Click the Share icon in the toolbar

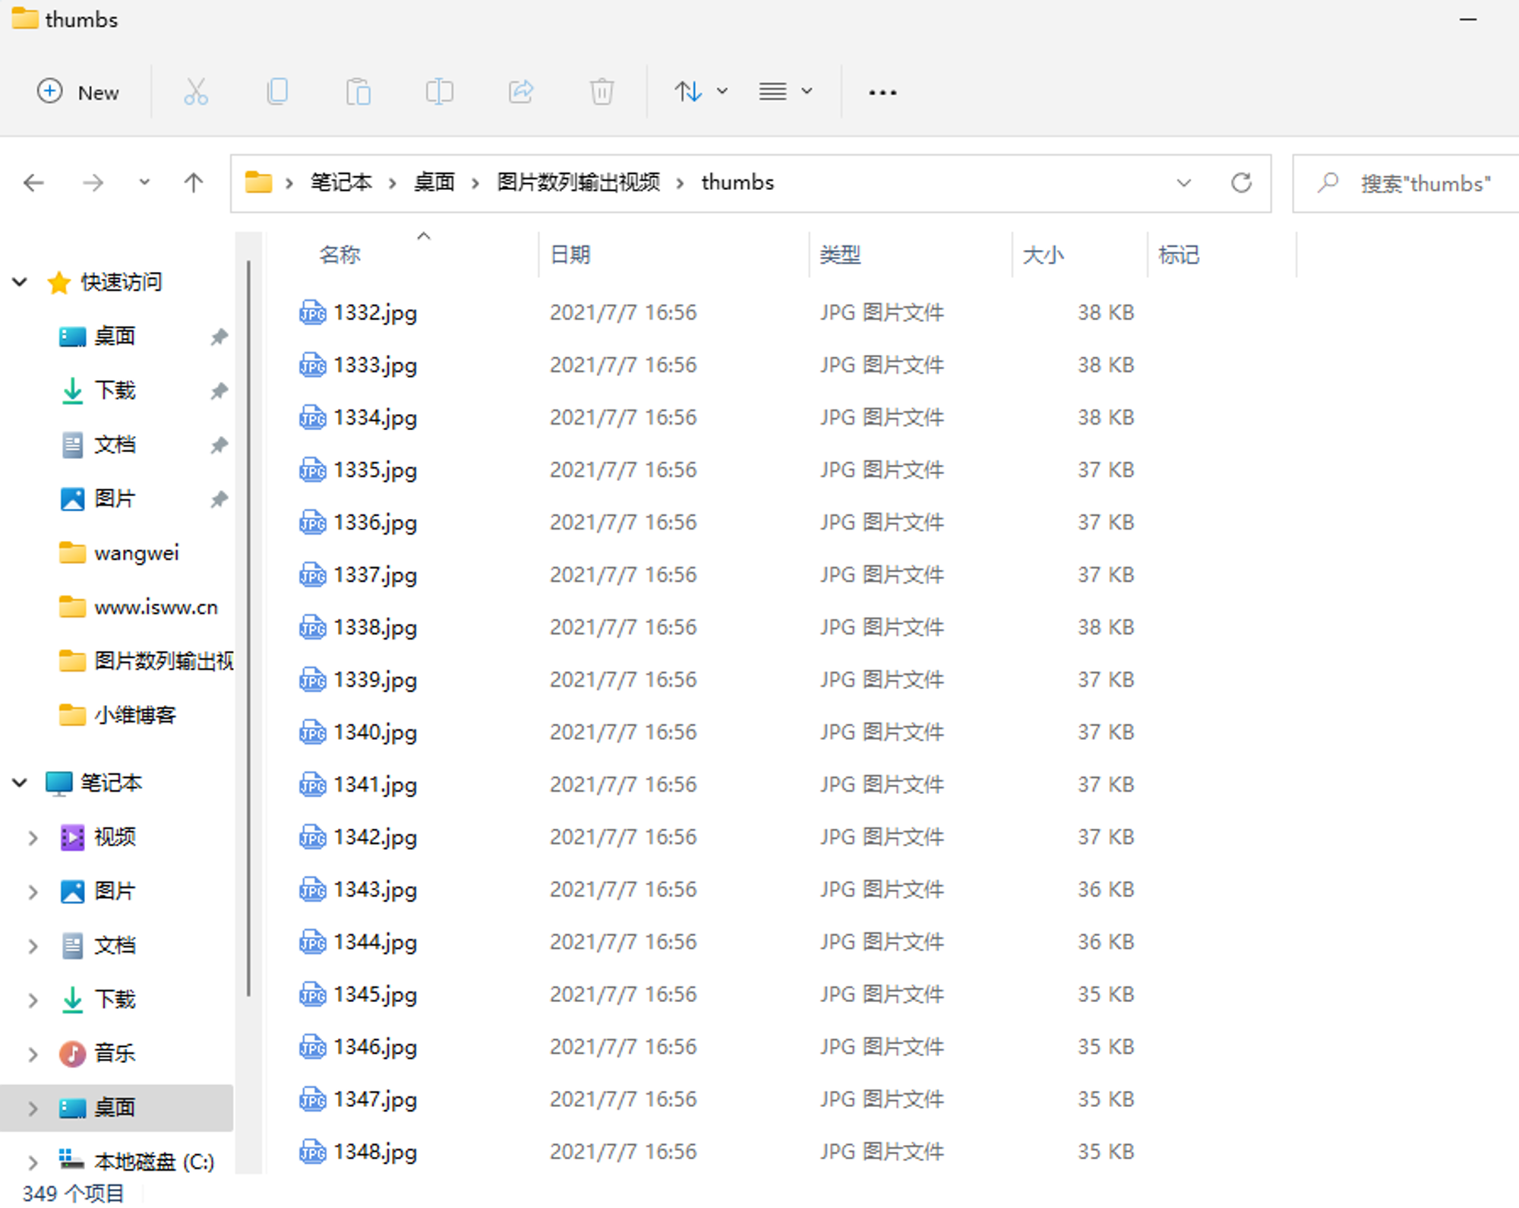521,92
